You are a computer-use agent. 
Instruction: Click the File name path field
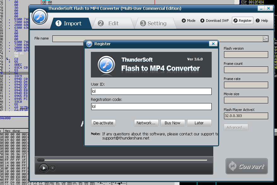[157, 39]
